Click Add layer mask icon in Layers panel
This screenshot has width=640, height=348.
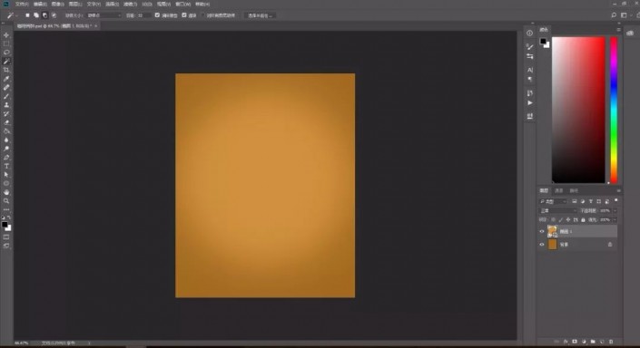tap(575, 342)
